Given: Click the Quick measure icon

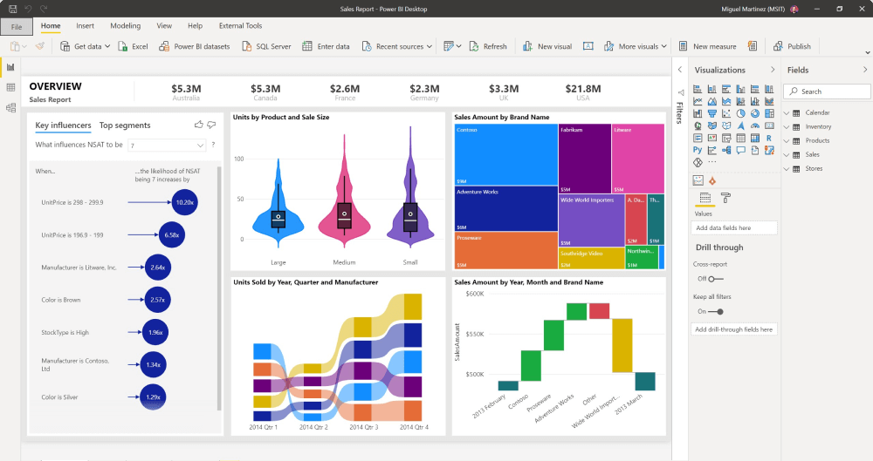Looking at the screenshot, I should point(753,46).
